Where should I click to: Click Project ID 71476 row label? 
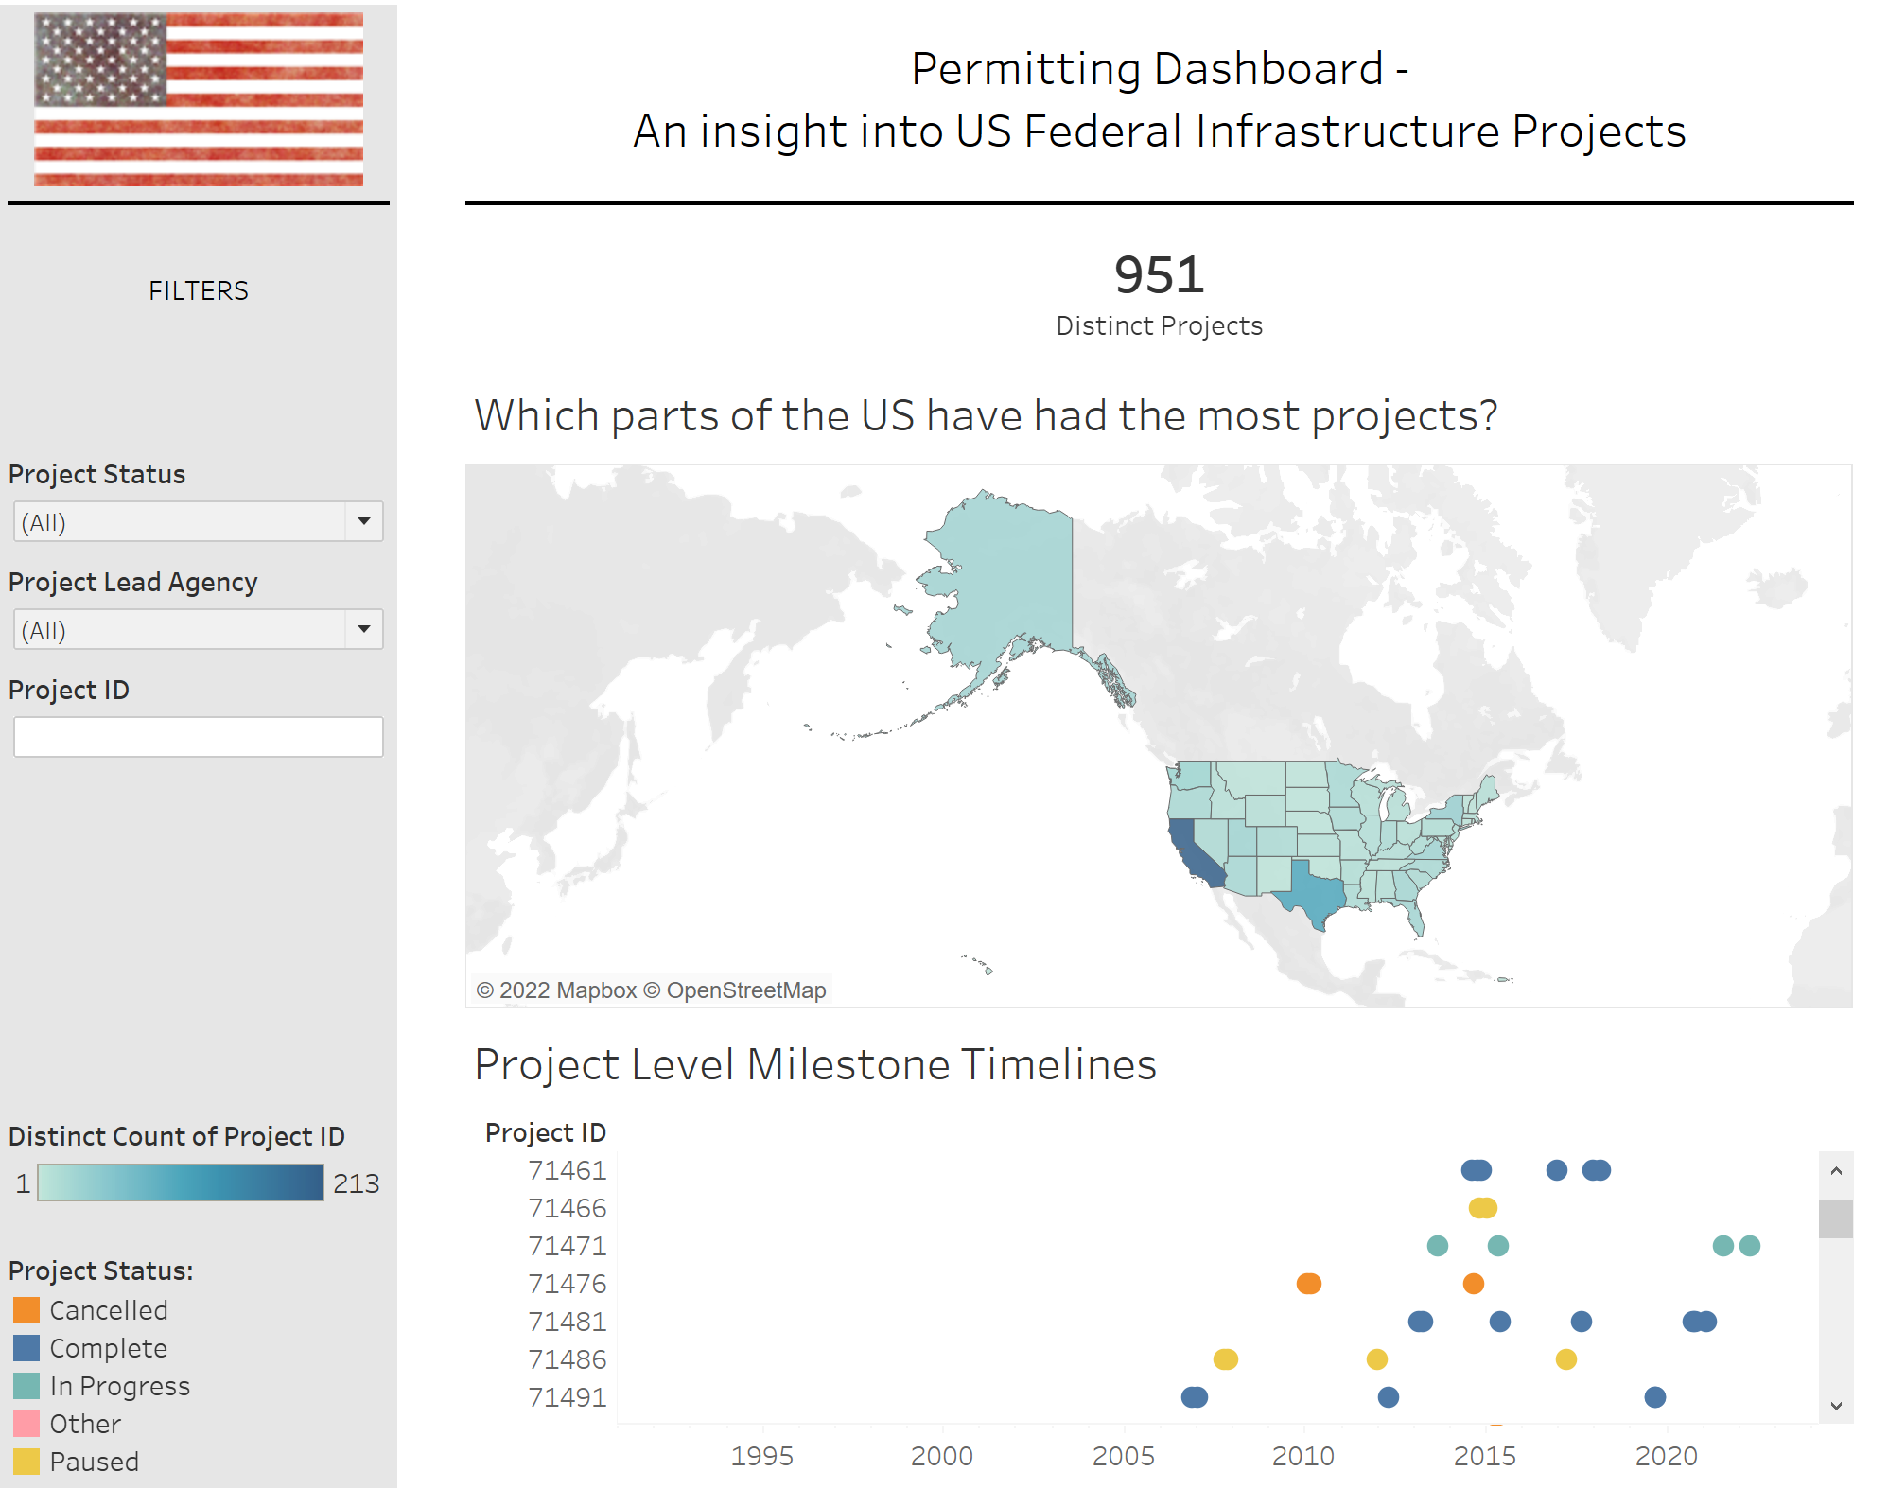tap(568, 1284)
